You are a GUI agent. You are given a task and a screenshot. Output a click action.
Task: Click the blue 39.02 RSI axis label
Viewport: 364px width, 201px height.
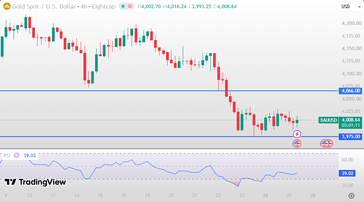[347, 173]
